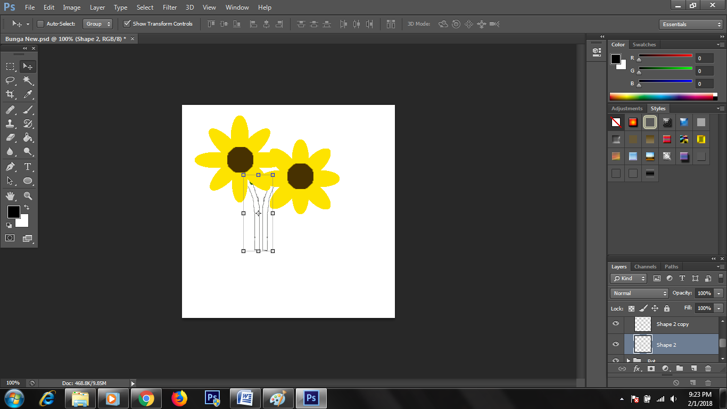This screenshot has height=409, width=727.
Task: Hide the Shape 2 copy layer
Action: click(616, 324)
